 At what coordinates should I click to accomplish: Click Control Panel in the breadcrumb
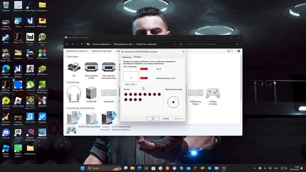tap(101, 44)
